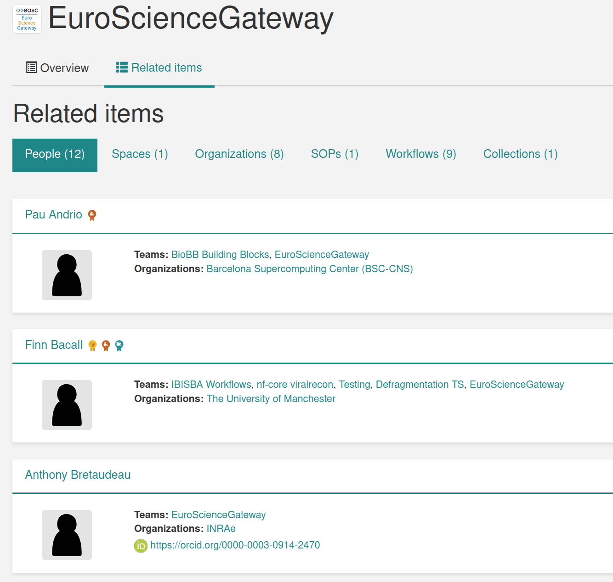The image size is (613, 582).
Task: Open the Organizations (8) tab
Action: (x=239, y=154)
